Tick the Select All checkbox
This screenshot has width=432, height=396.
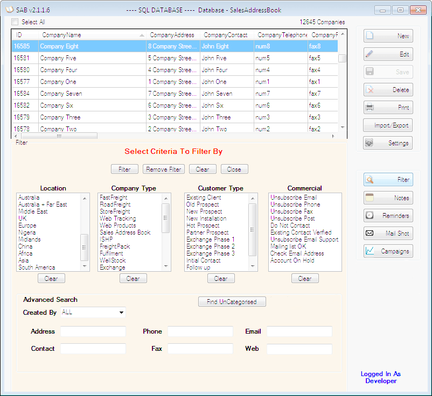click(x=15, y=22)
